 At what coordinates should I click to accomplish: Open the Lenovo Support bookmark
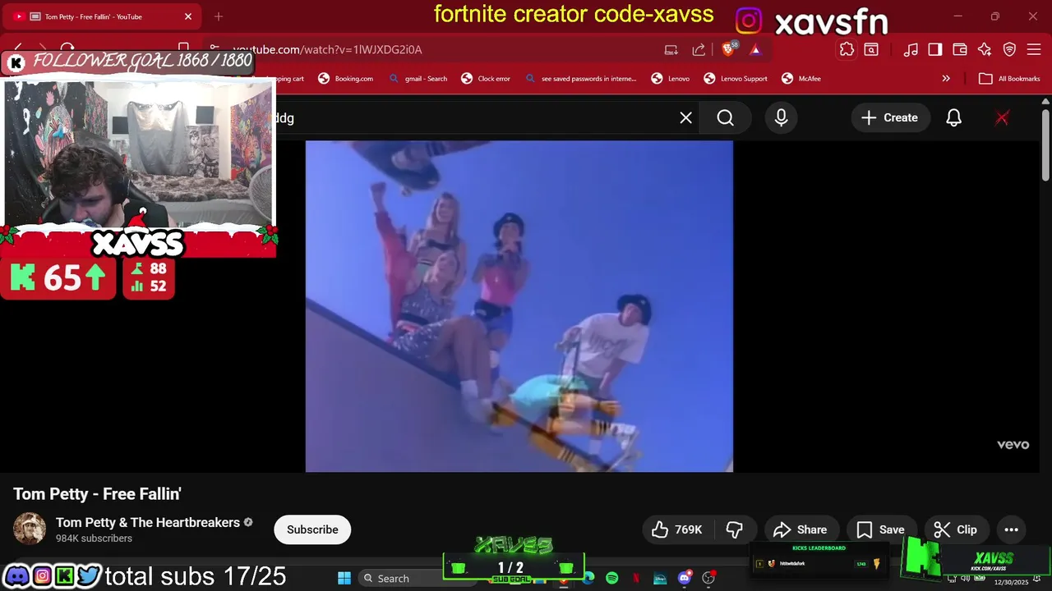735,79
